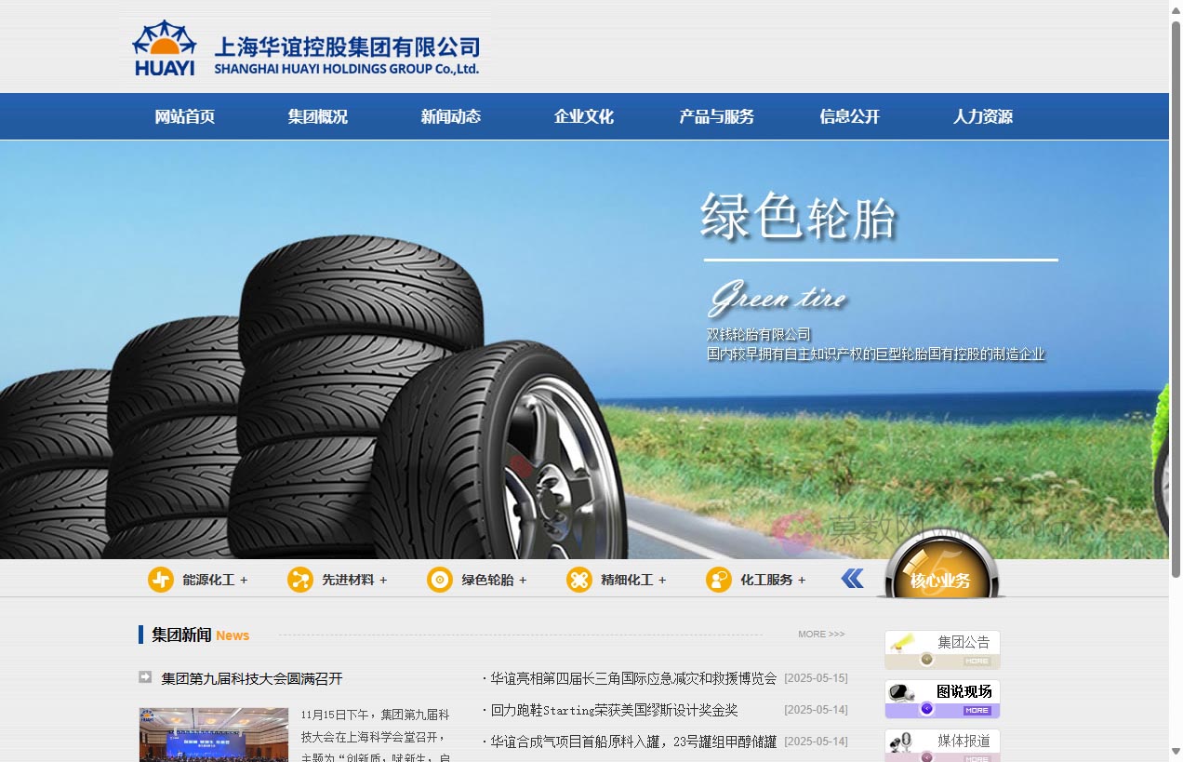Viewport: 1183px width, 762px height.
Task: Click the double-chevron arrow beside 核心业务
Action: coord(851,578)
